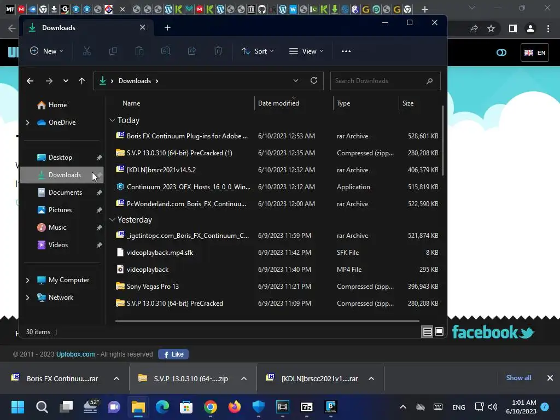Open options for Boris FX download item
This screenshot has height=420, width=560.
(x=116, y=378)
